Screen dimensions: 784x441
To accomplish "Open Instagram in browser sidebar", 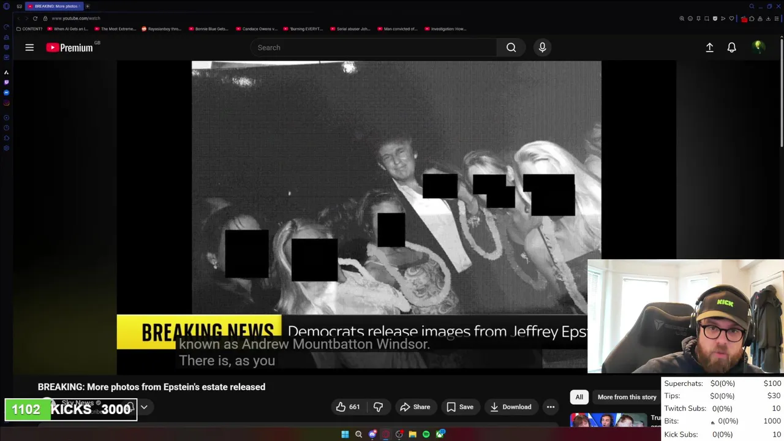I will pyautogui.click(x=6, y=103).
